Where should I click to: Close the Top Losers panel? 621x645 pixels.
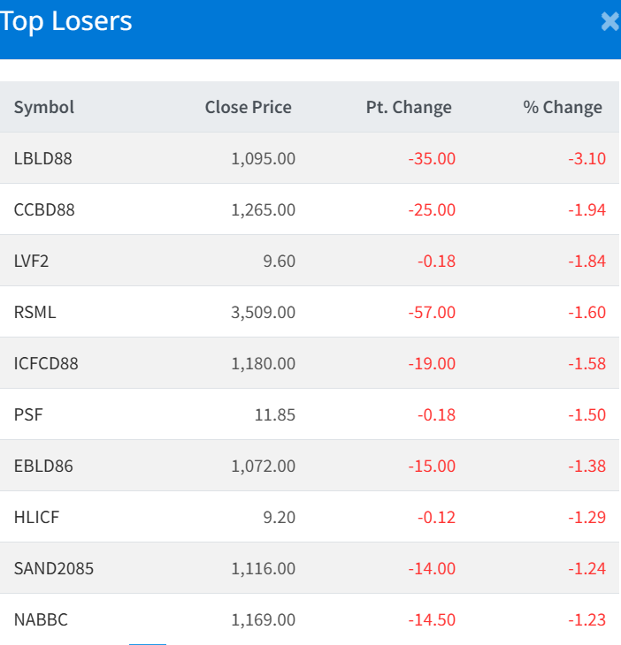point(609,22)
